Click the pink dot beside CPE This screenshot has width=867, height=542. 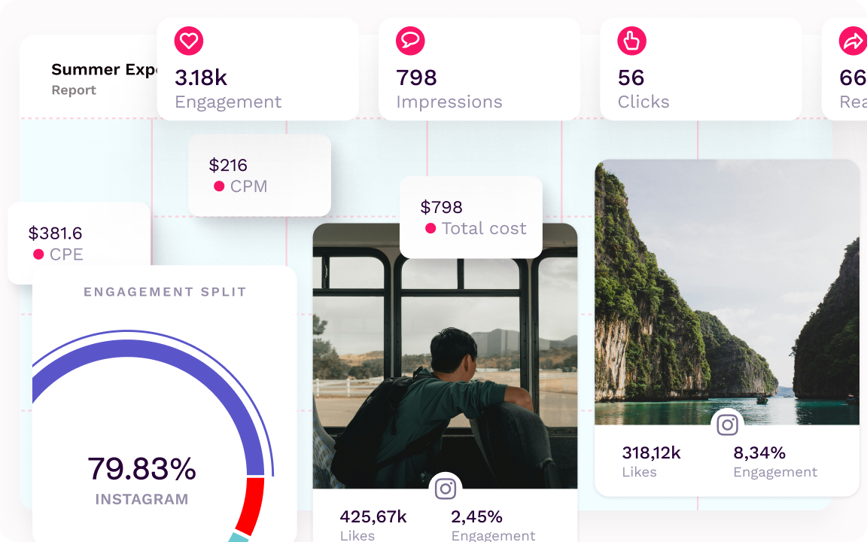pyautogui.click(x=38, y=254)
